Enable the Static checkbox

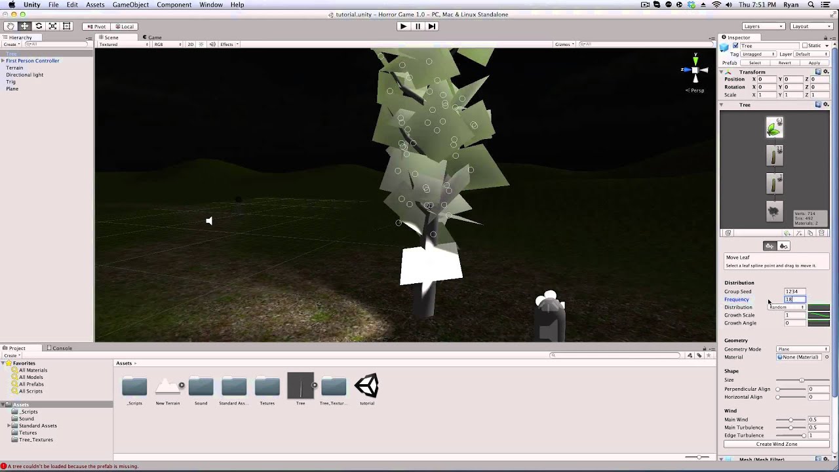pyautogui.click(x=805, y=46)
